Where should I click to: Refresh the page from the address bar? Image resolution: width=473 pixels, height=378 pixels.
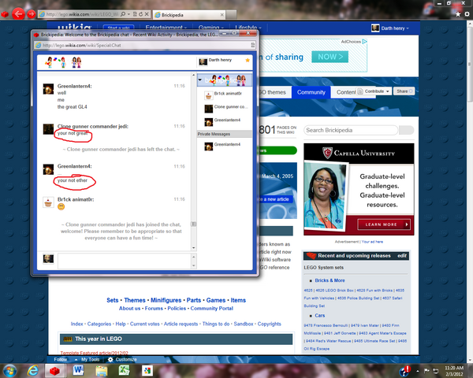coord(141,14)
